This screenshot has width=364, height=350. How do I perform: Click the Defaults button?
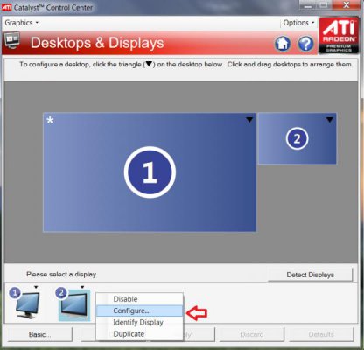(321, 334)
